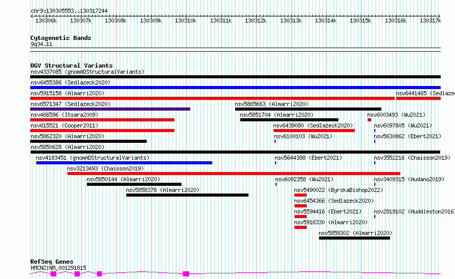Click the 130306k ruler position
The height and width of the screenshot is (279, 455).
click(x=46, y=20)
